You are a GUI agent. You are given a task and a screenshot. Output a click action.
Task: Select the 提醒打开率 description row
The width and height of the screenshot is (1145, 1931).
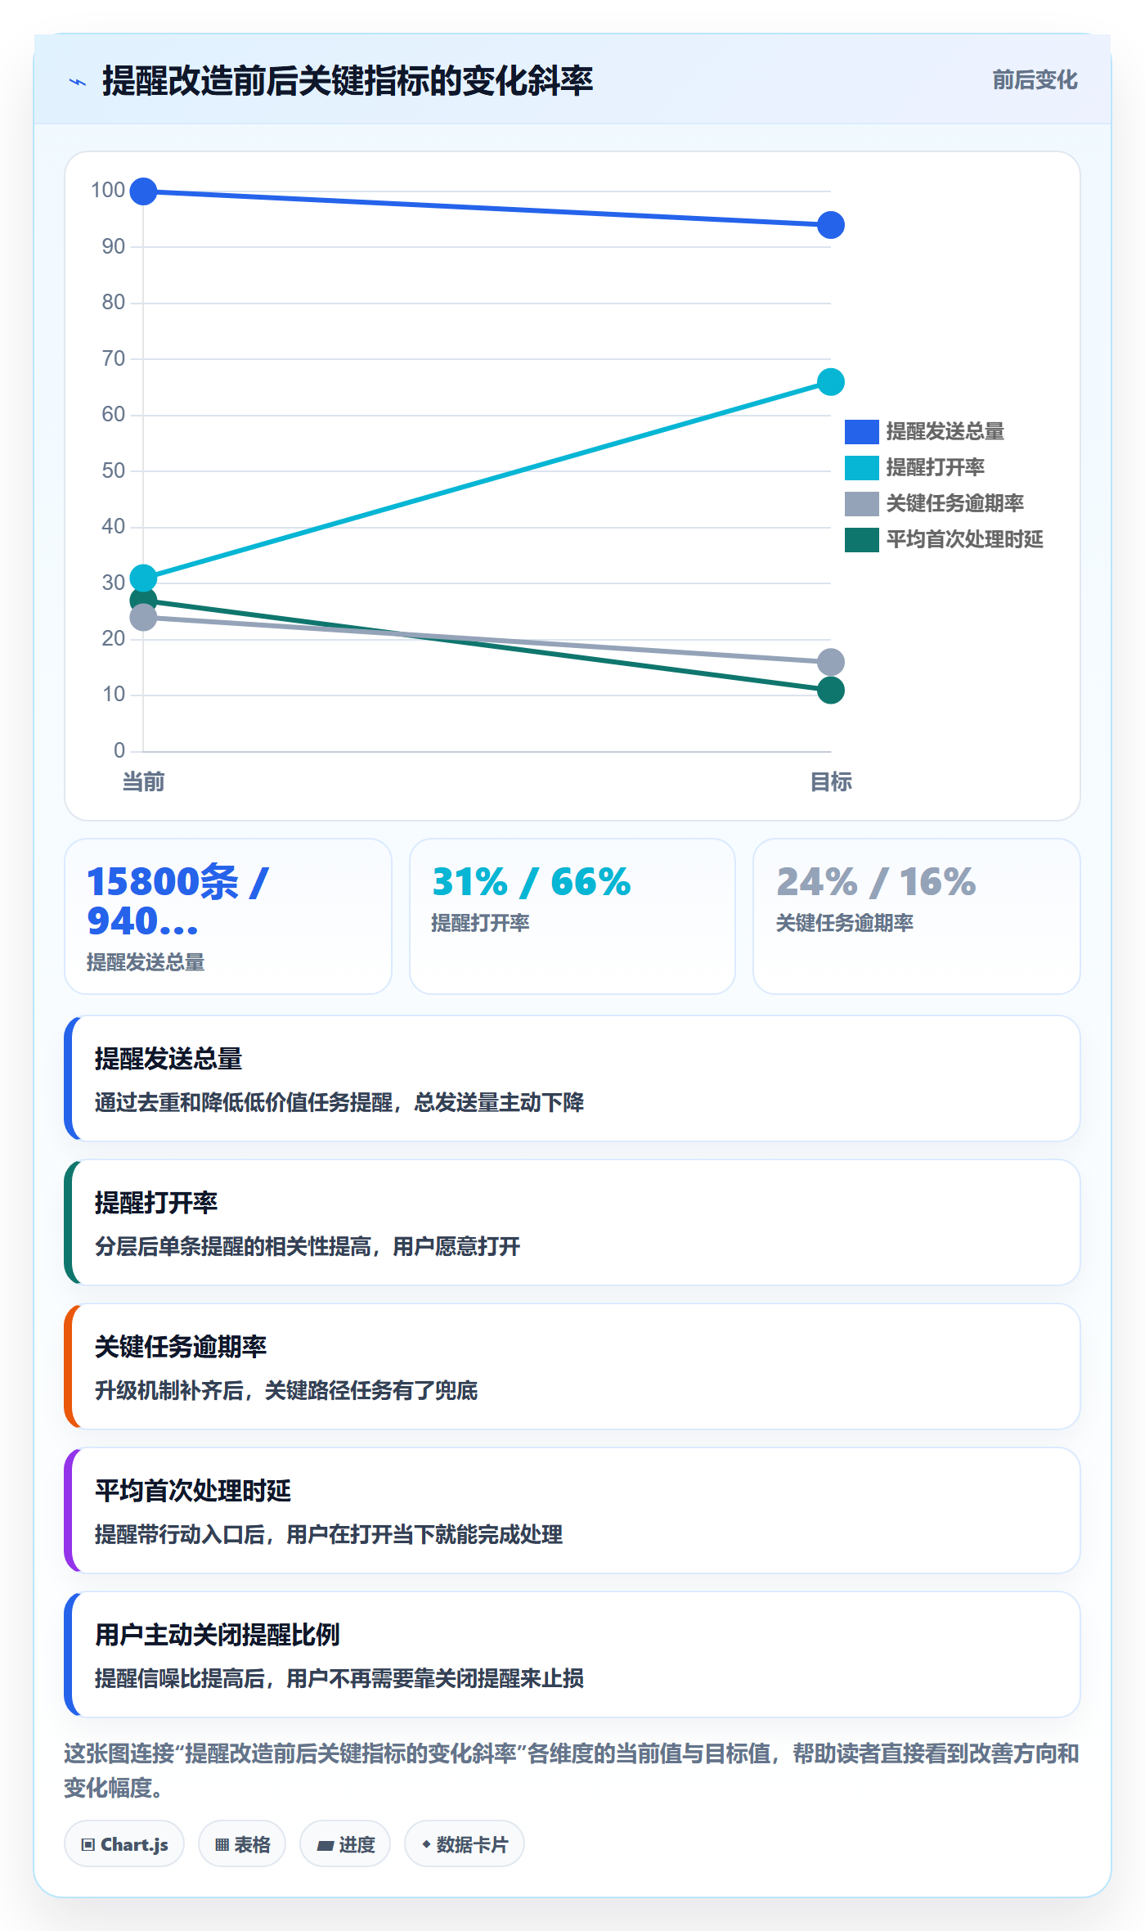pyautogui.click(x=572, y=1222)
